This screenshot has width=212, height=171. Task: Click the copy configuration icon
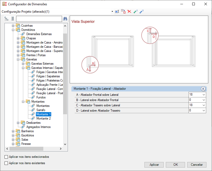(x=123, y=12)
